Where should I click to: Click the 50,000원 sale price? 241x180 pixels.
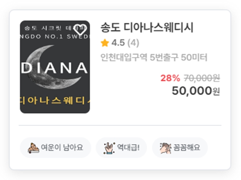[196, 91]
